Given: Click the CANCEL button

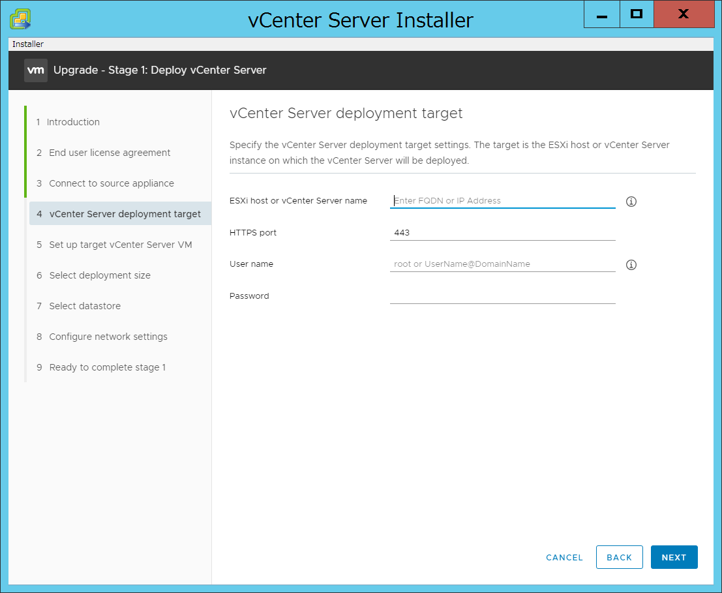Looking at the screenshot, I should tap(564, 558).
